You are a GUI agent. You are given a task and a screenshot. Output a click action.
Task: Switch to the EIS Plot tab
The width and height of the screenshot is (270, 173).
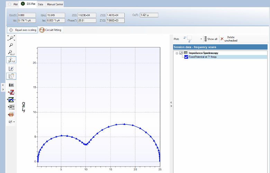[x=28, y=4]
